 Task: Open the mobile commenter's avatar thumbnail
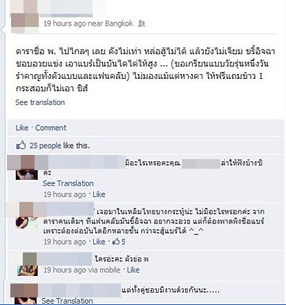(x=28, y=270)
